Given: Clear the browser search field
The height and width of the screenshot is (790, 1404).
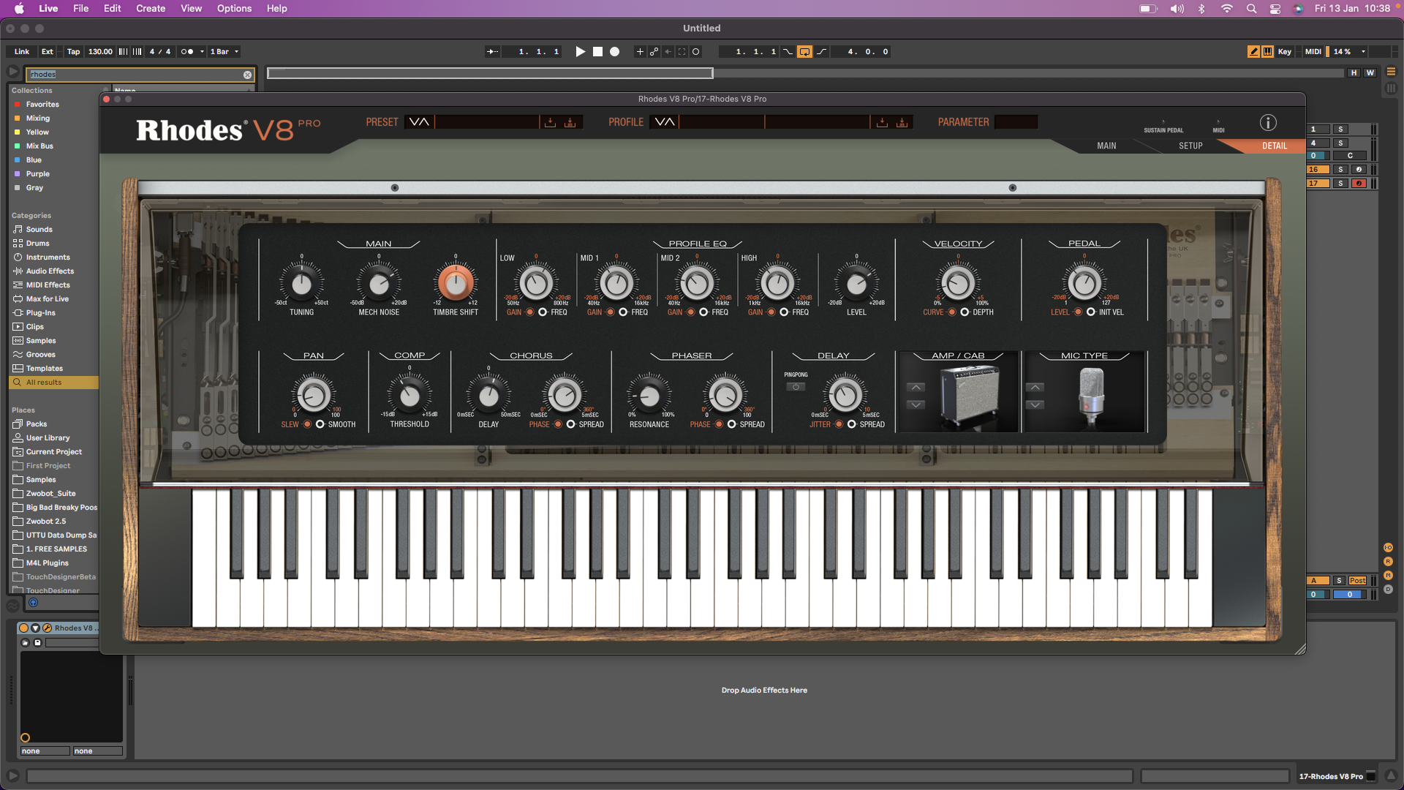Looking at the screenshot, I should pyautogui.click(x=247, y=75).
